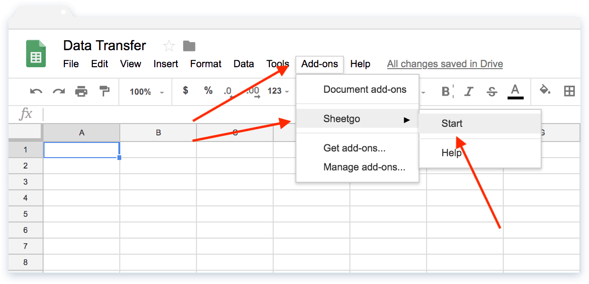Toggle Strikethrough formatting
This screenshot has width=589, height=284.
(492, 91)
